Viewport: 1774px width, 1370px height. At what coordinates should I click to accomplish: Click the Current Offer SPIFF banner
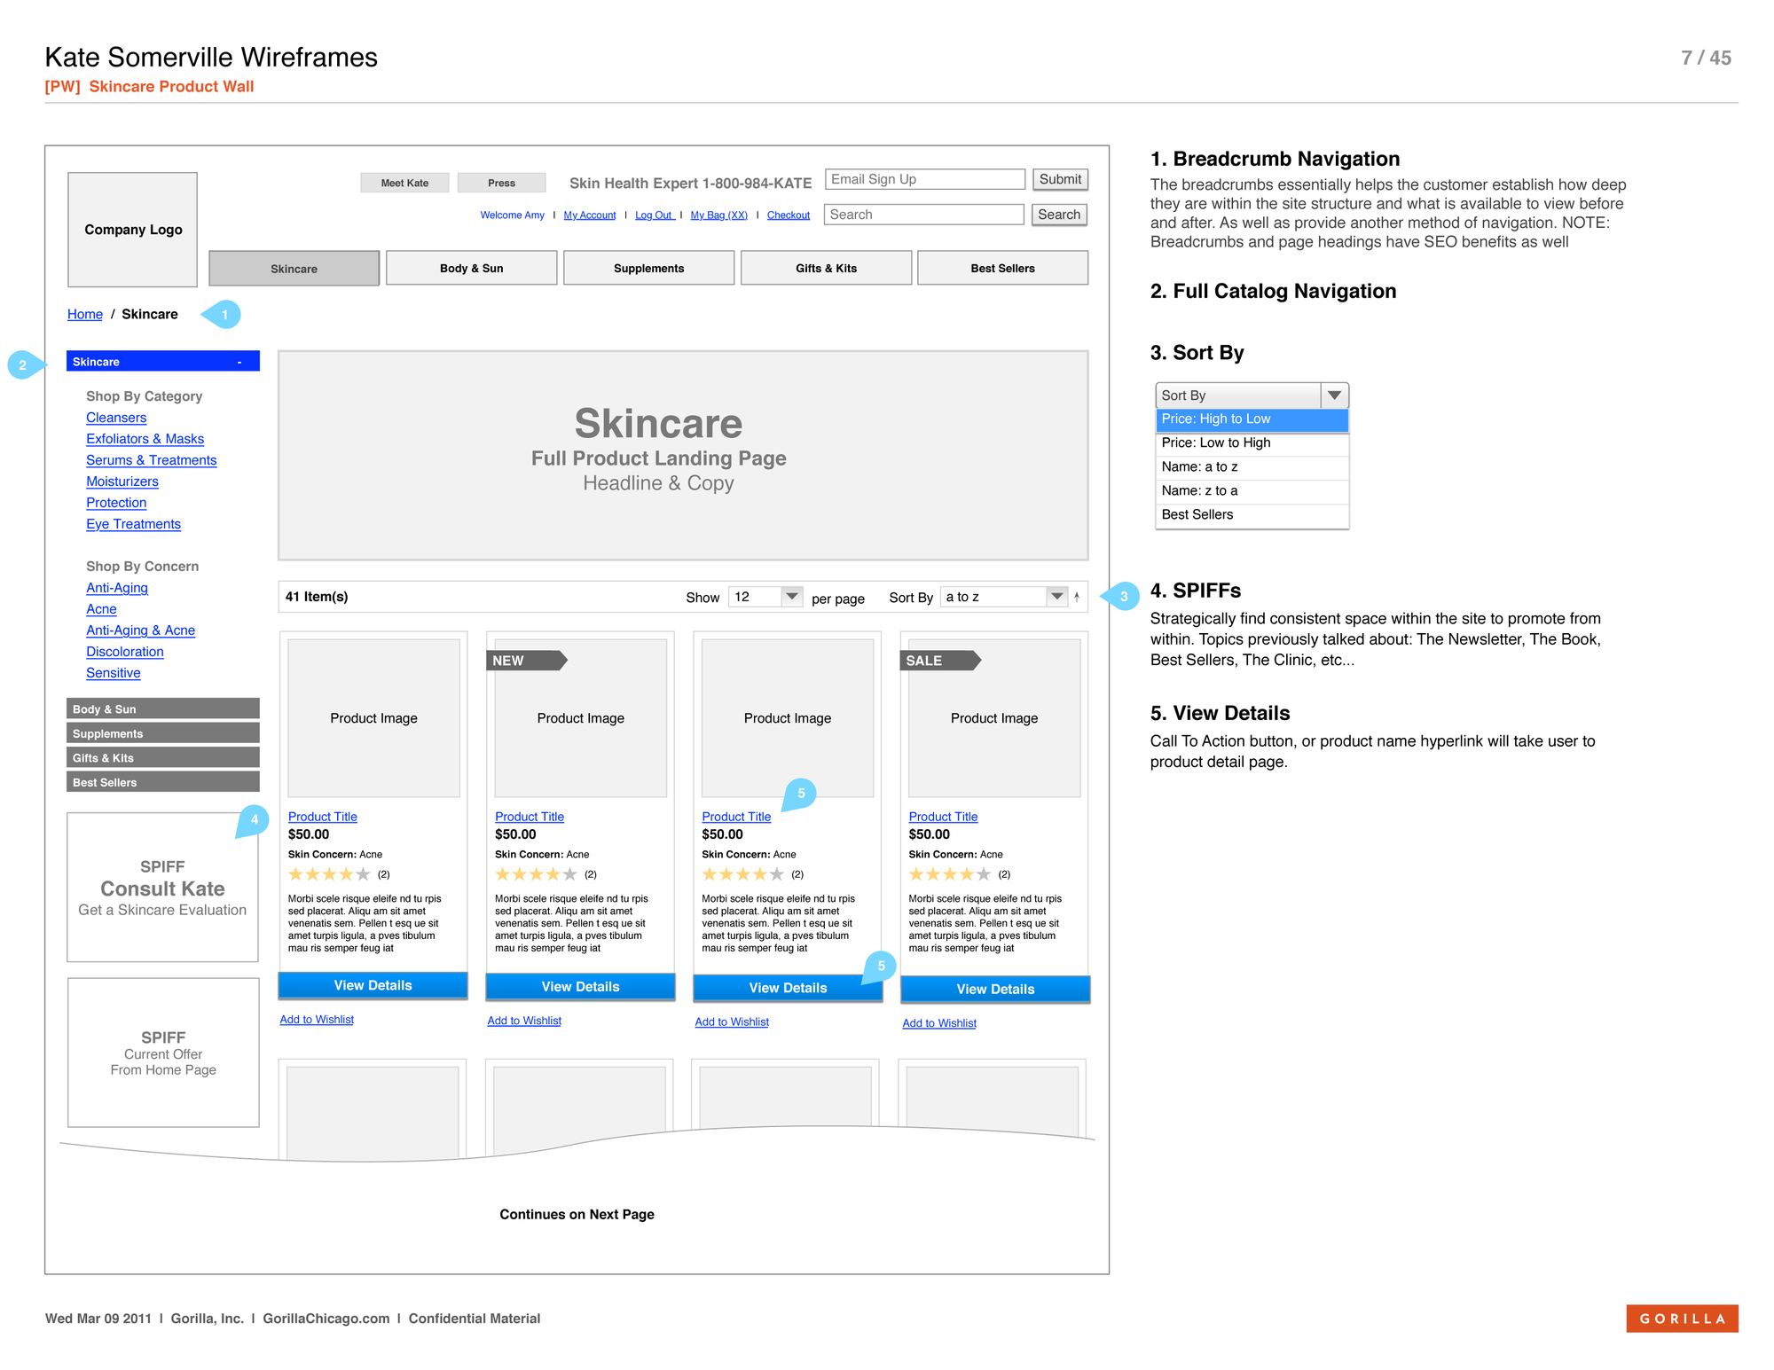pyautogui.click(x=163, y=1053)
